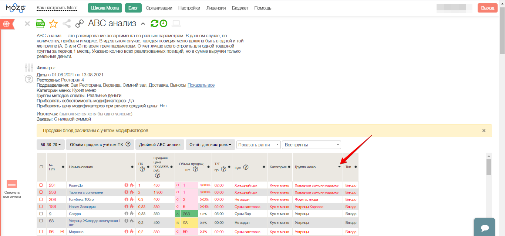Screen dimensions: 505x236
Task: Click the Показать все link
Action: pos(201,85)
